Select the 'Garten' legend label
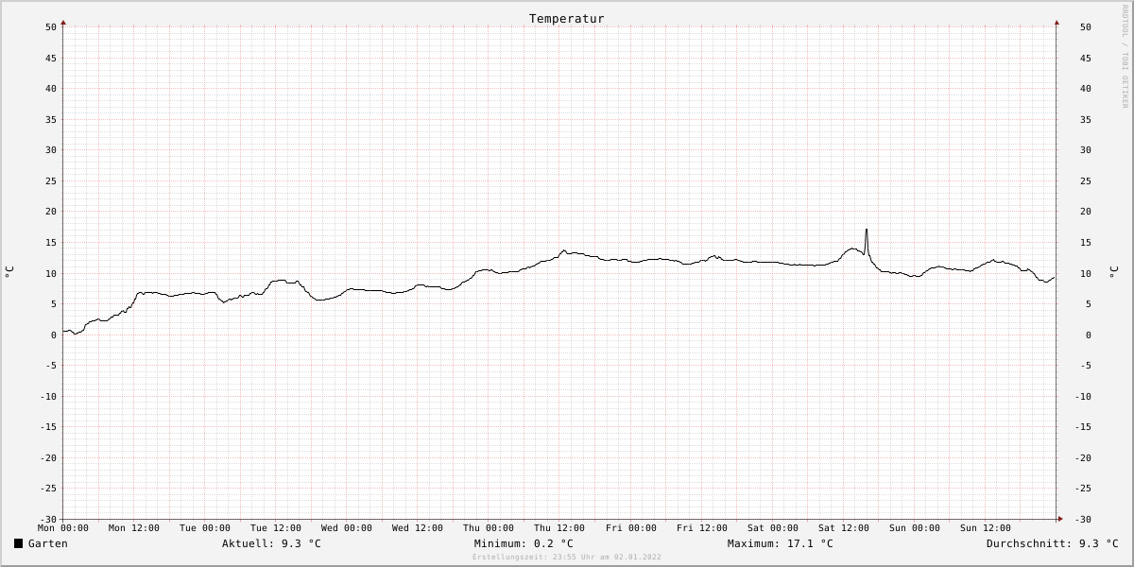Screen dimensions: 1134x567 (x=47, y=543)
